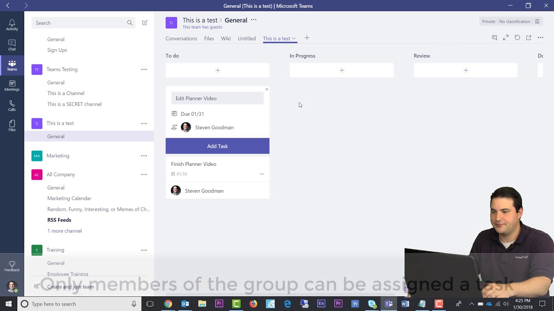Image resolution: width=554 pixels, height=311 pixels.
Task: Click the No classification label
Action: tap(515, 21)
